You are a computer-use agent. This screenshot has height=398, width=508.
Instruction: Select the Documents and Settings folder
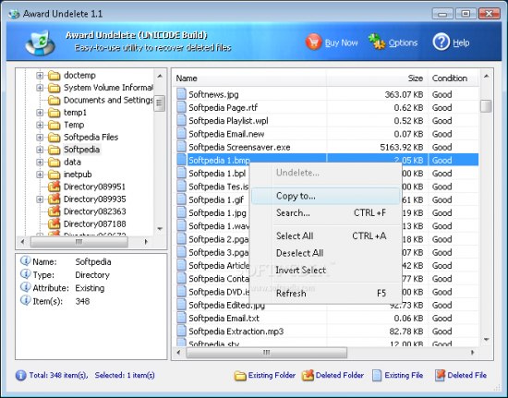pyautogui.click(x=108, y=100)
